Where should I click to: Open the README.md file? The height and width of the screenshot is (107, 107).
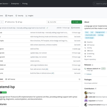point(3,65)
